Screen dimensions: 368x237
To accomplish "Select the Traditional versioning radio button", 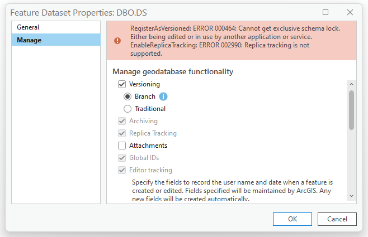I will pyautogui.click(x=128, y=109).
